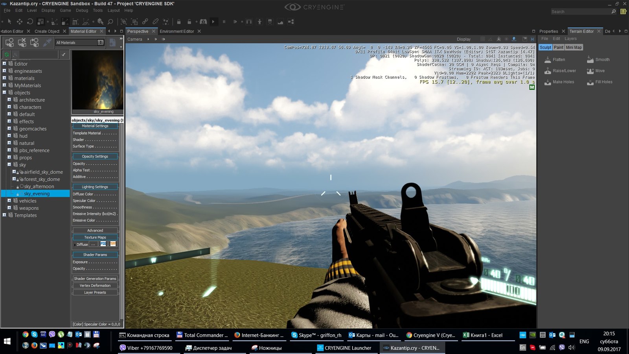Switch to Properties tab
This screenshot has width=629, height=354.
[x=548, y=31]
